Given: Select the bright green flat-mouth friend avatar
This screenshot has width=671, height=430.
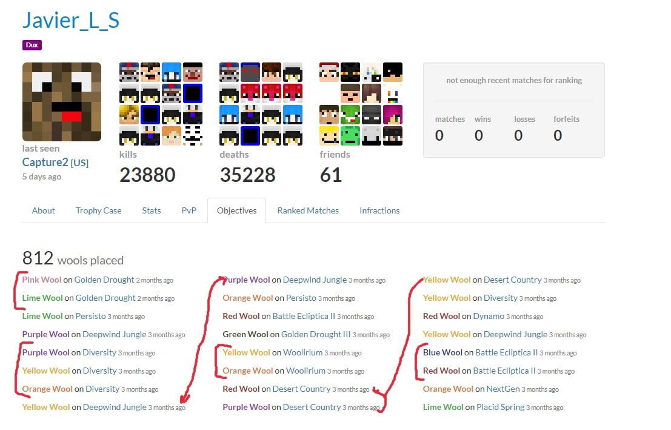Looking at the screenshot, I should point(350,136).
